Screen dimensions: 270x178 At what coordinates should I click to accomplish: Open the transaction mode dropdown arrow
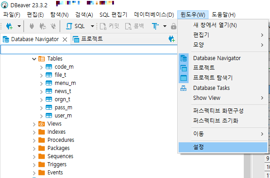[165, 26]
